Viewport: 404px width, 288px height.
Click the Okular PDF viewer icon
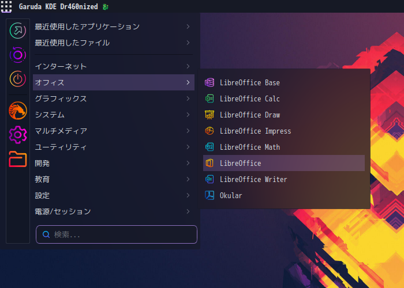coord(209,195)
